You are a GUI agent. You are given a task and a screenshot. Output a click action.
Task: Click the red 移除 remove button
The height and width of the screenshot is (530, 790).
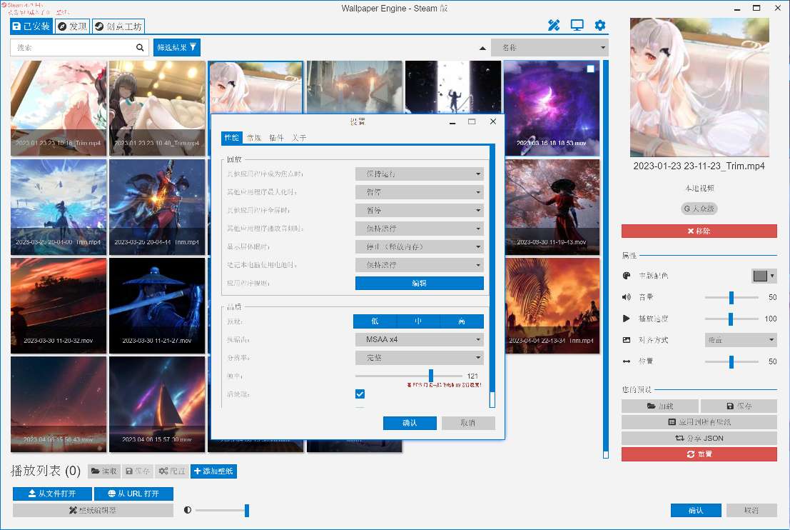pyautogui.click(x=699, y=231)
